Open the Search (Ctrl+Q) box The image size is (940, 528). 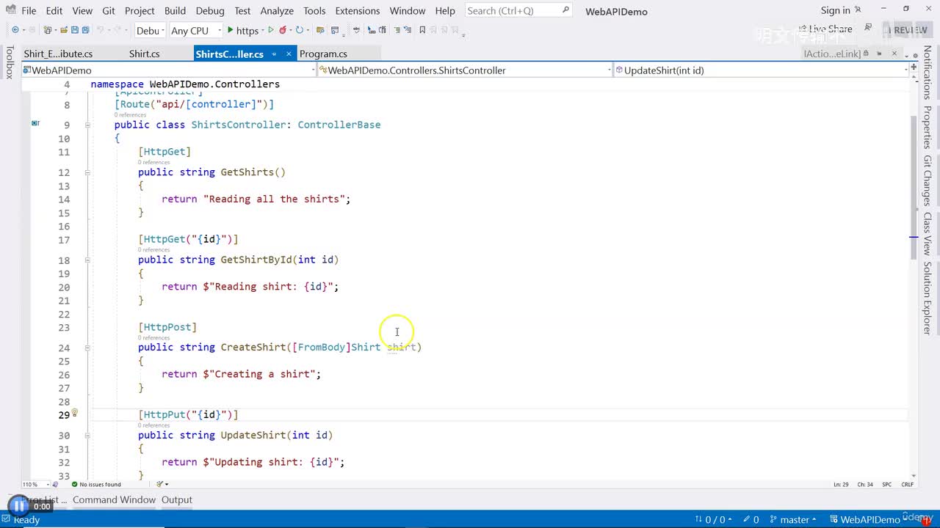click(518, 10)
